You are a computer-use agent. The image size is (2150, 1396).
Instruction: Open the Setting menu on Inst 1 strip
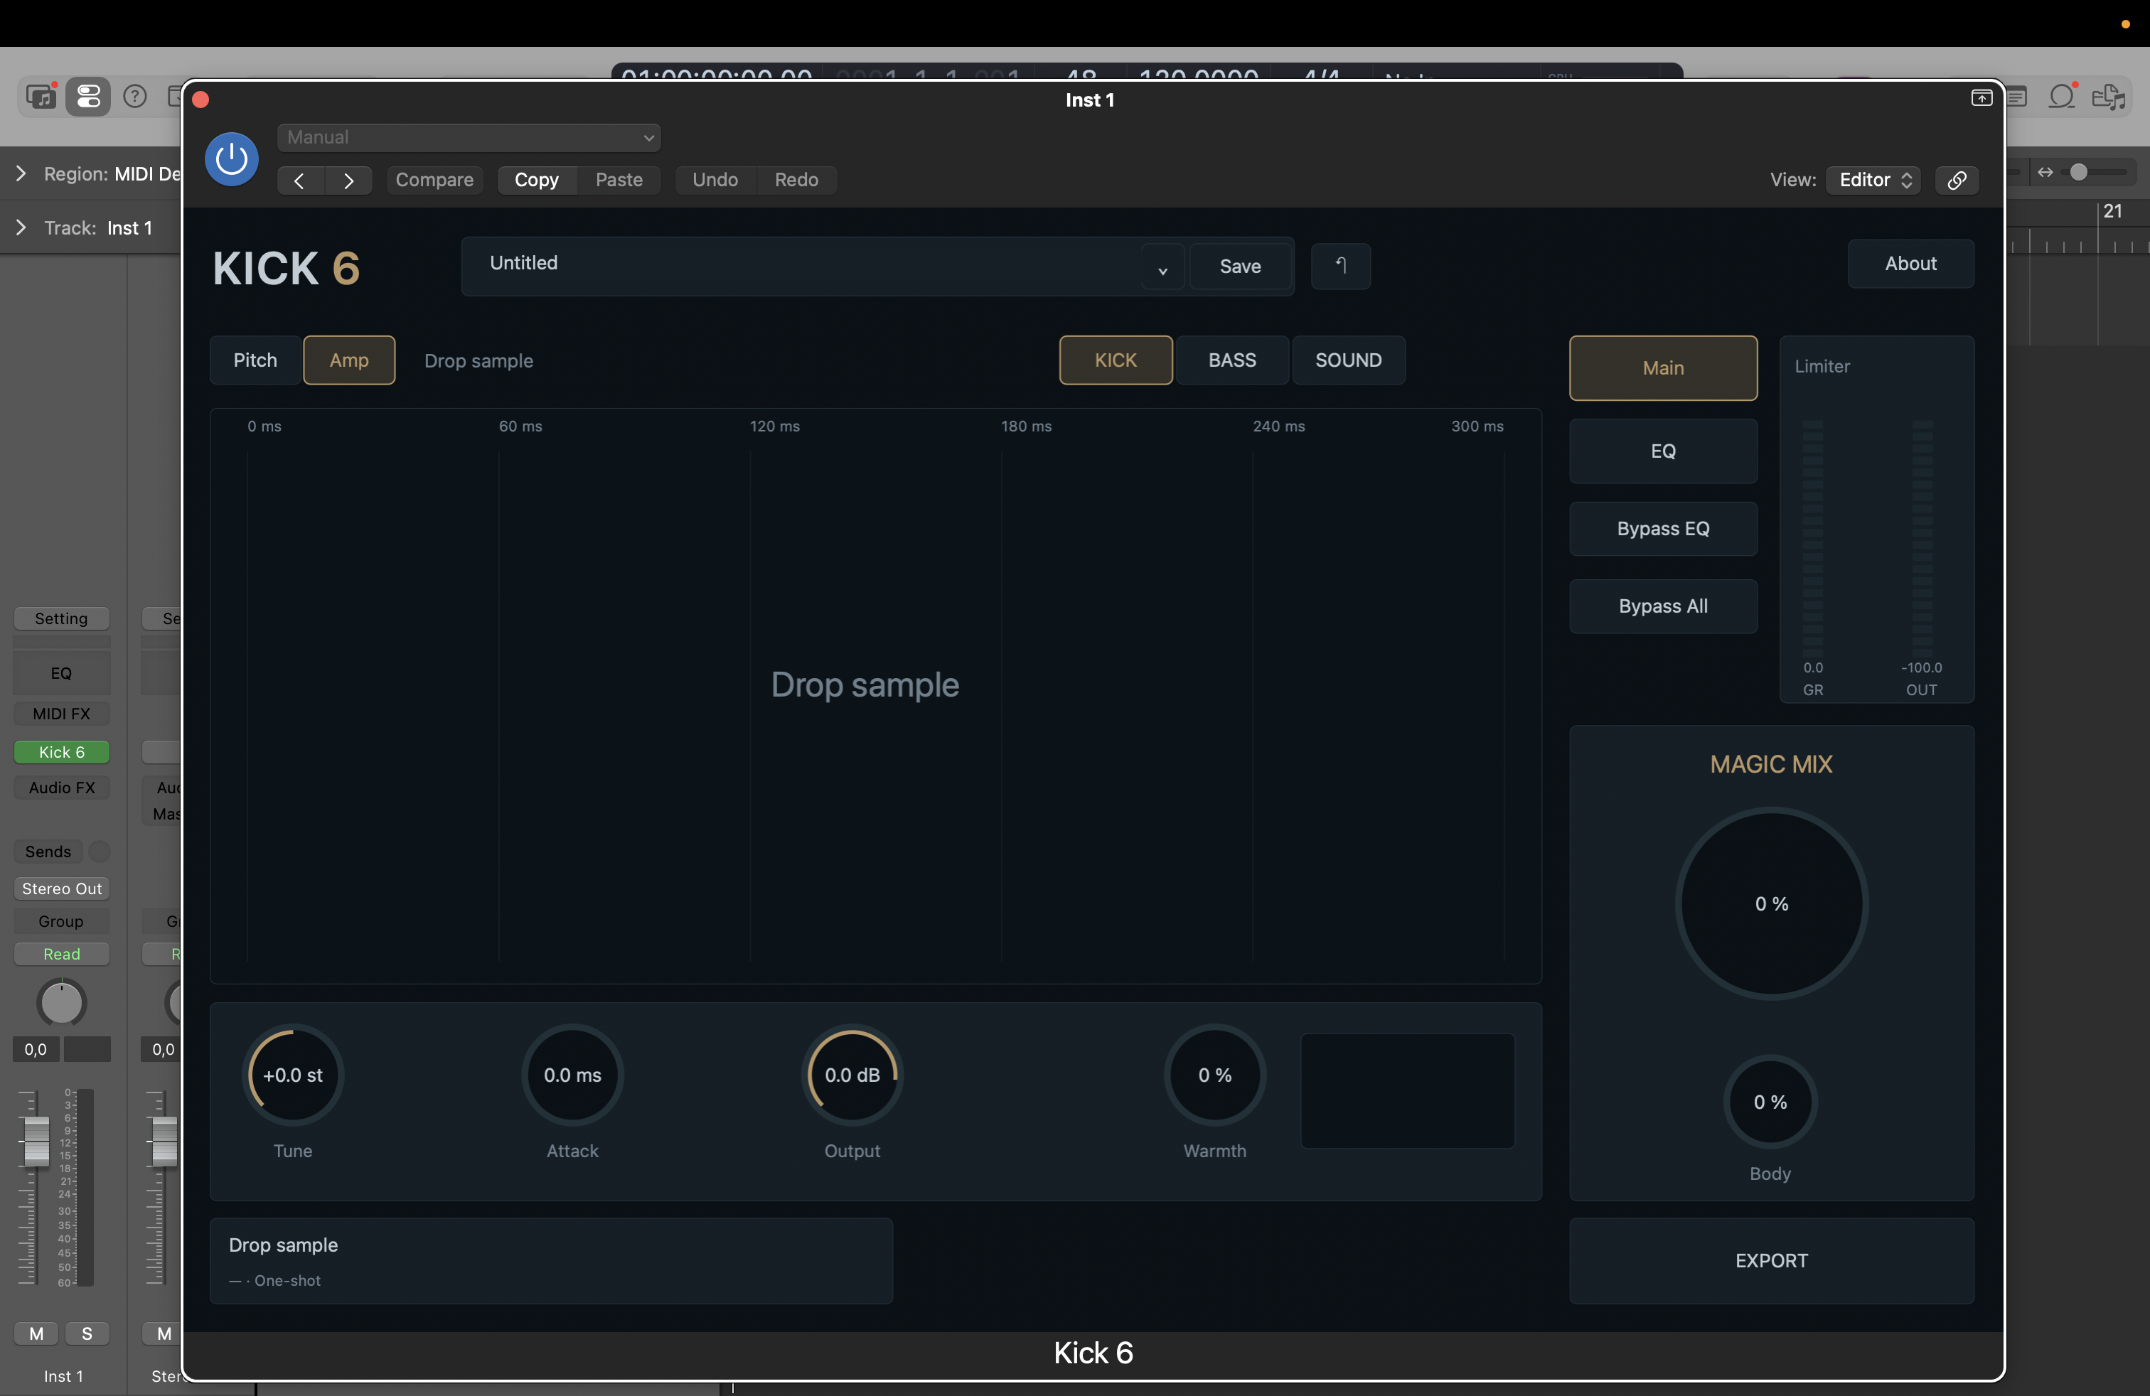point(61,618)
